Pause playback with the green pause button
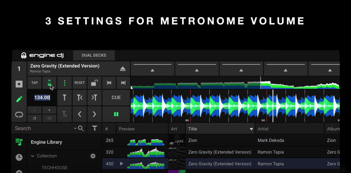The image size is (351, 173). pyautogui.click(x=116, y=114)
